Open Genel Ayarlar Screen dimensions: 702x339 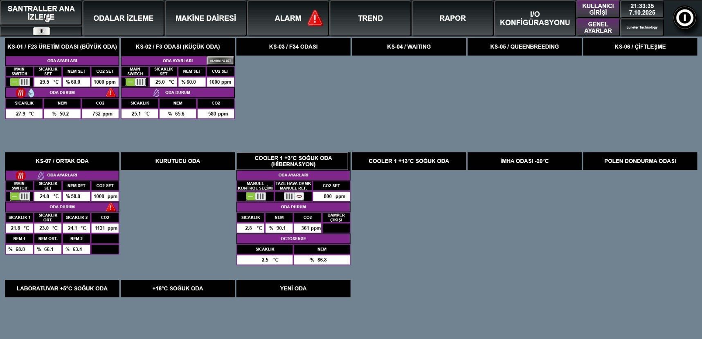[598, 27]
